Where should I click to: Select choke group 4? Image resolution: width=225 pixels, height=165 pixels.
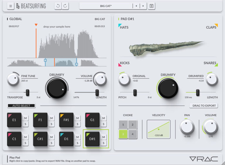coord(132,134)
